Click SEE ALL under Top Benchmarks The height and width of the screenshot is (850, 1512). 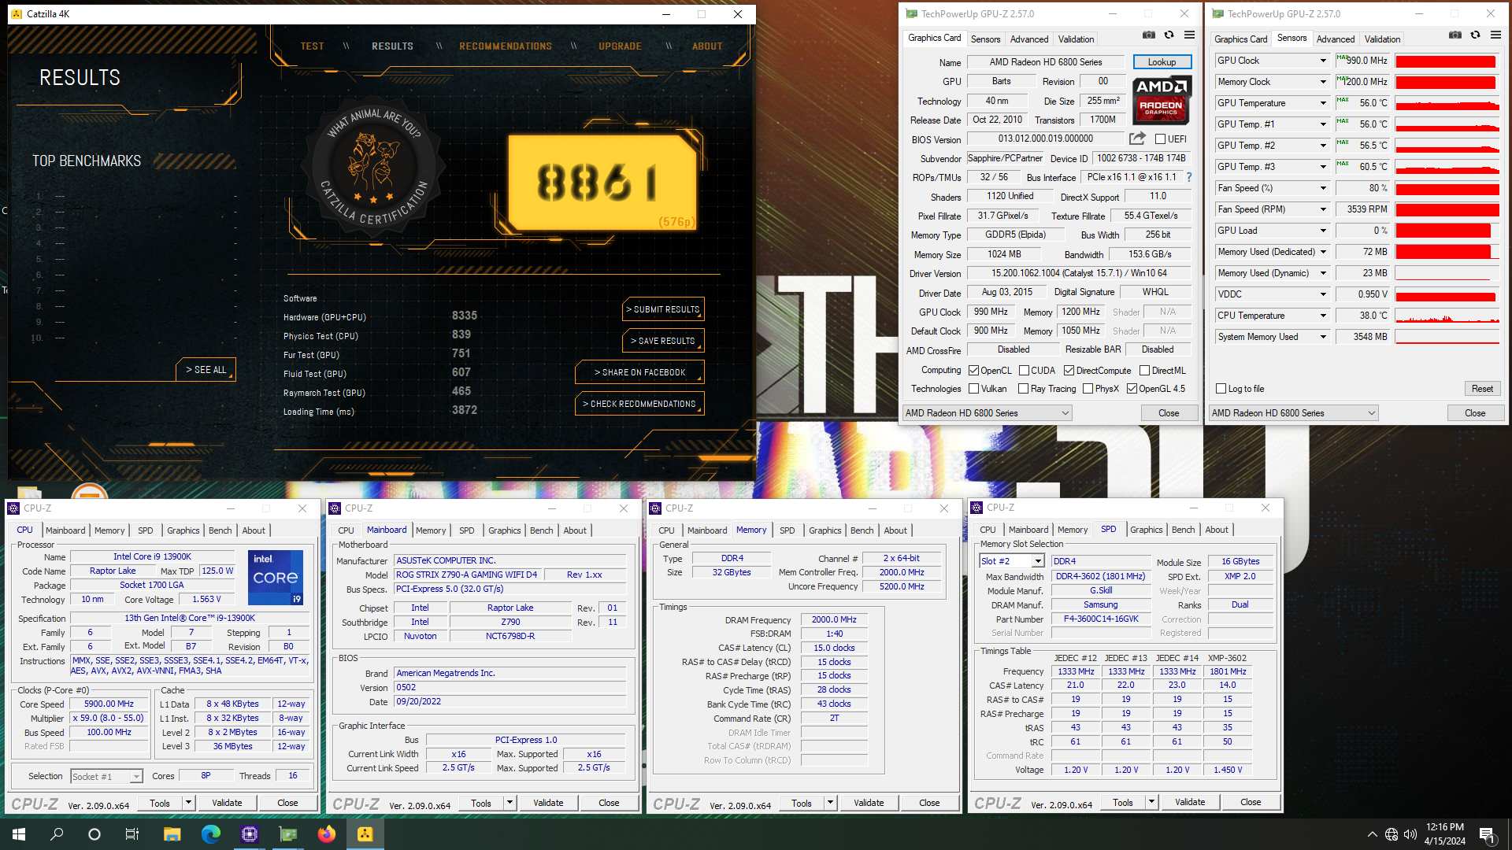pyautogui.click(x=206, y=370)
